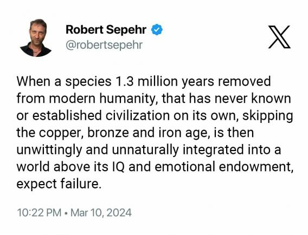Click the tweet line starting "When a species"
This screenshot has width=308, height=235.
tap(144, 82)
